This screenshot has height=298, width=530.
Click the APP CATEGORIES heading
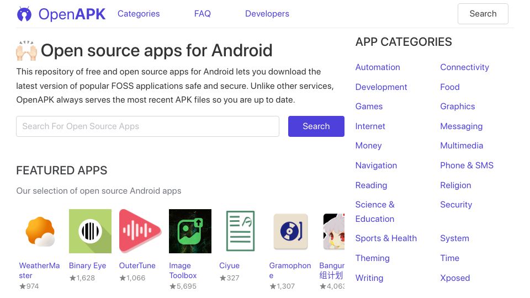[x=404, y=42]
